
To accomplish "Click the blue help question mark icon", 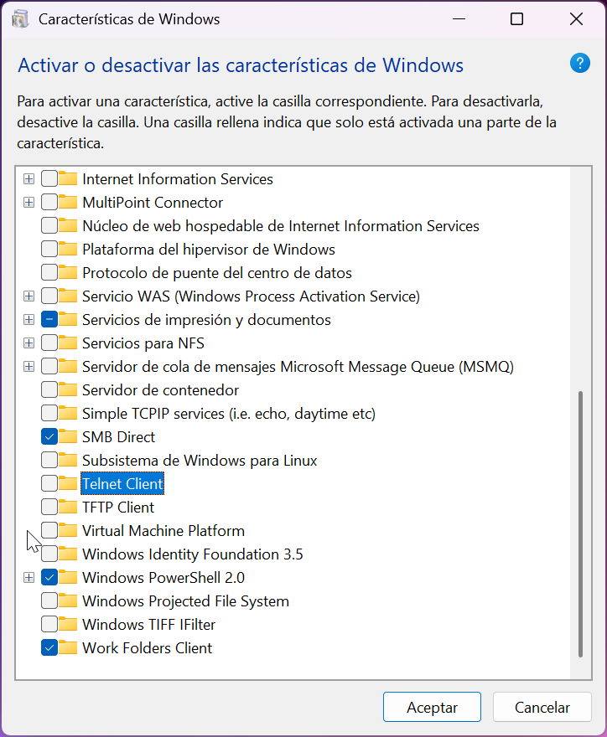I will tap(579, 64).
